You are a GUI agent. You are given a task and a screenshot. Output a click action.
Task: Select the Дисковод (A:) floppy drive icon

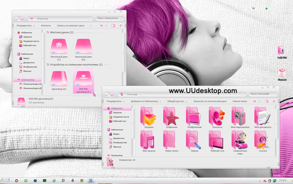click(59, 78)
